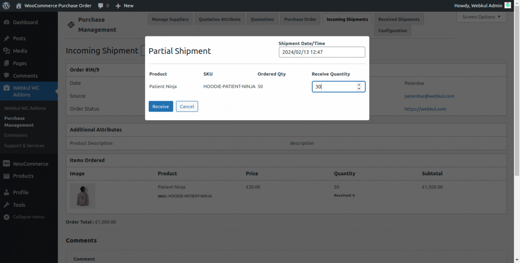
Task: Click the Tools wrench icon
Action: (6, 205)
